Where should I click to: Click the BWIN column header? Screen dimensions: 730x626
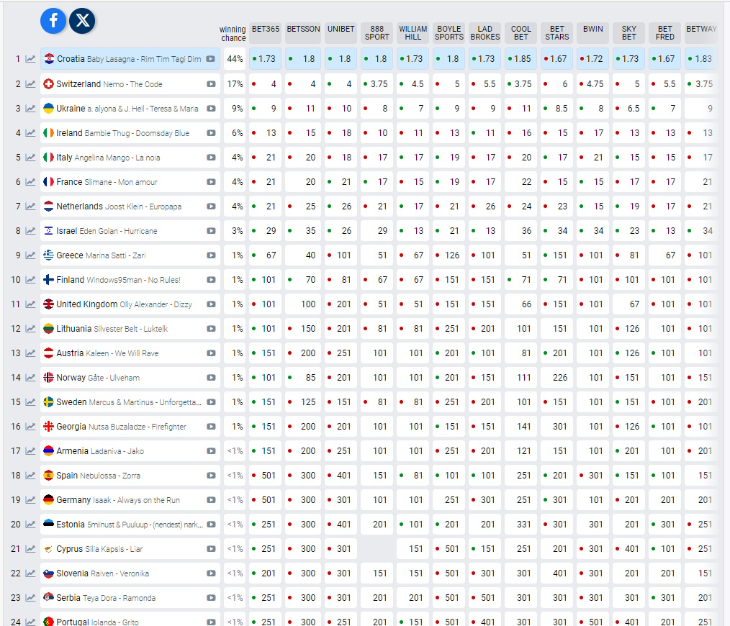(x=593, y=32)
